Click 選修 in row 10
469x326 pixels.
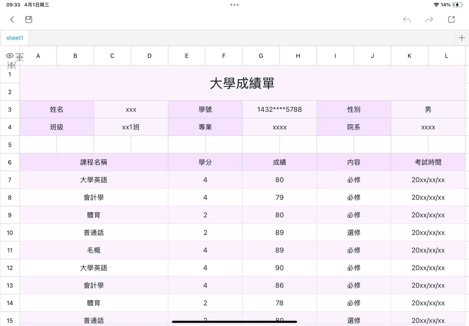(x=354, y=232)
